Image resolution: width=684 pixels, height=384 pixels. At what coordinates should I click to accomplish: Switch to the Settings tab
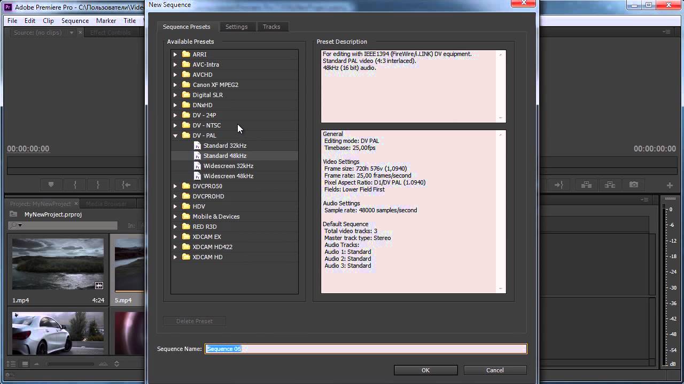tap(236, 27)
